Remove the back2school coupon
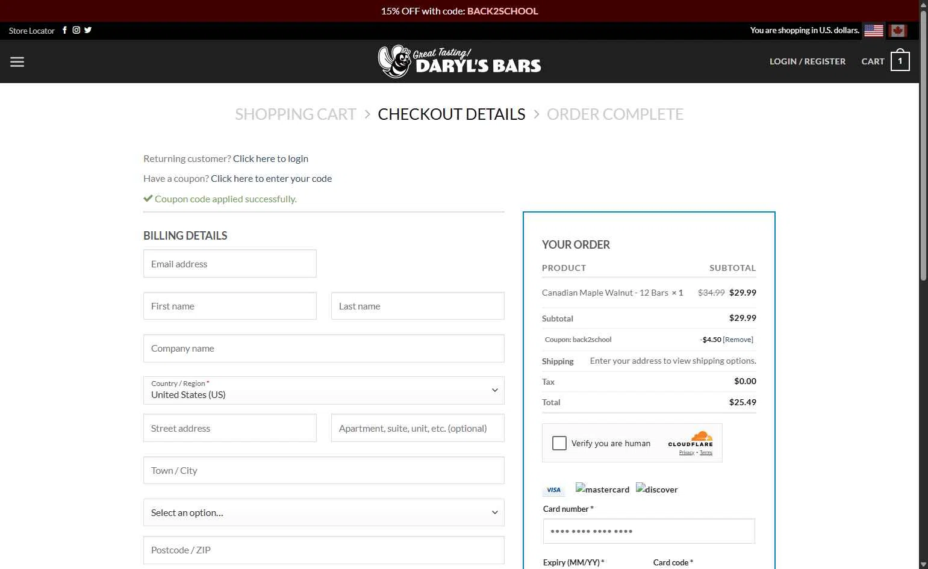The image size is (928, 569). point(738,340)
